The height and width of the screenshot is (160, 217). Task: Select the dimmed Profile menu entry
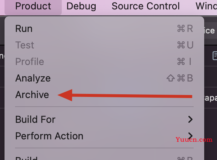click(104, 62)
